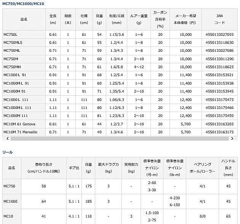Click JAN code 4550133175473
Screen dimensions: 240x224
coord(219,100)
